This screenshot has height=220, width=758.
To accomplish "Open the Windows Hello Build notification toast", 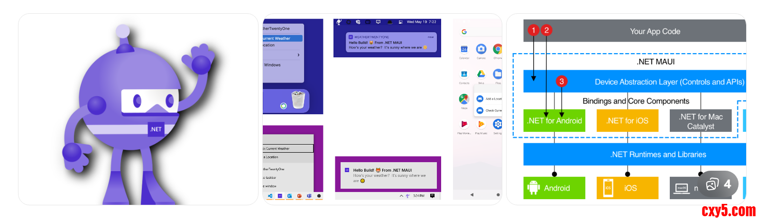I will point(388,175).
